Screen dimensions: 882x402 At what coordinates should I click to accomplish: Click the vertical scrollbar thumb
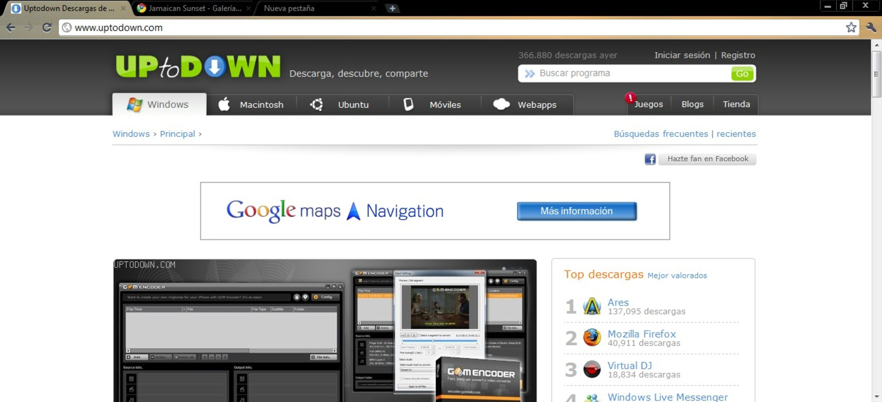[x=876, y=74]
